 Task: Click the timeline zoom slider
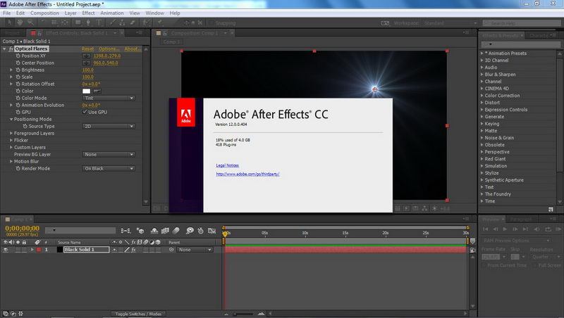point(243,314)
